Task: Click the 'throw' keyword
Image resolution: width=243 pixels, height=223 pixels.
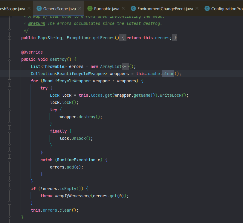Action: coord(46,196)
